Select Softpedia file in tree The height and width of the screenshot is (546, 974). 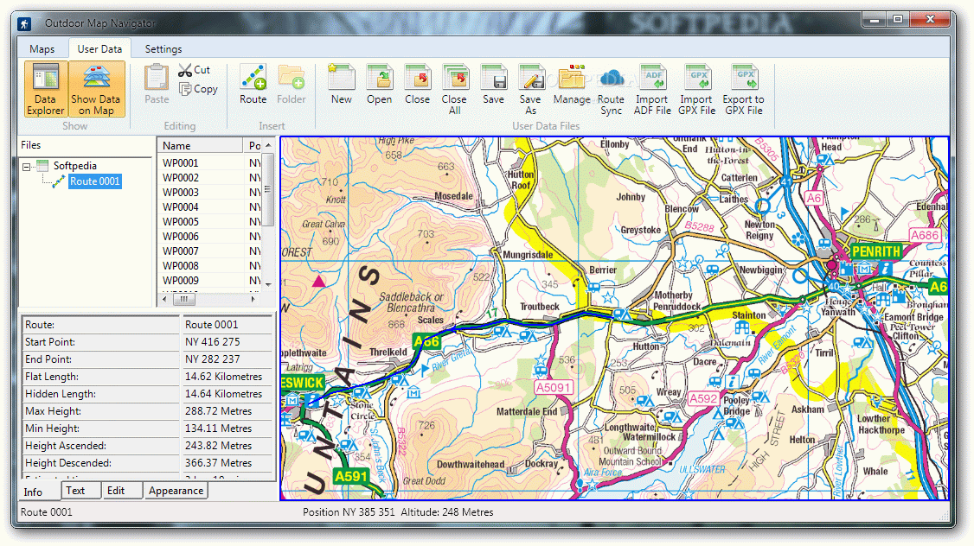point(75,166)
